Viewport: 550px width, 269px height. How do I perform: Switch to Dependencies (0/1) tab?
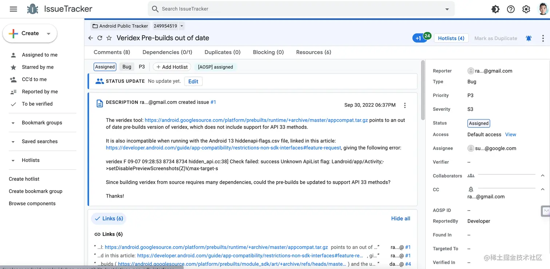pos(167,52)
